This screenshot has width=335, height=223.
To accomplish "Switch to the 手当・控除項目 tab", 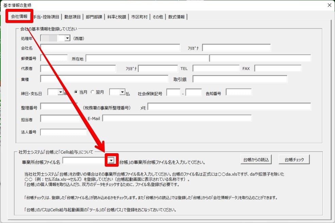I will coord(46,17).
